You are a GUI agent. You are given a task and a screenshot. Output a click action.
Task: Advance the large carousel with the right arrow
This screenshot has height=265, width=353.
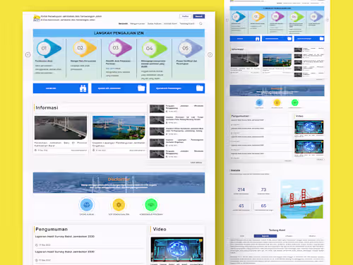(x=210, y=54)
